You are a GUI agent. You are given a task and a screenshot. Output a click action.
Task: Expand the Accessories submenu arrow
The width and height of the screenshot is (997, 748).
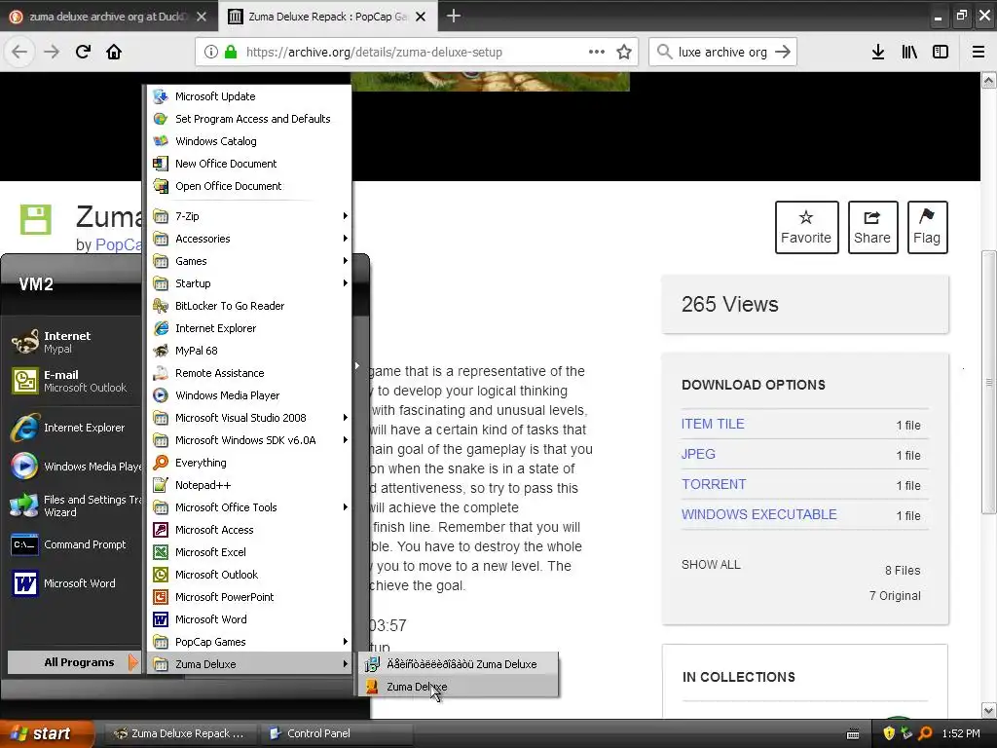pyautogui.click(x=346, y=239)
